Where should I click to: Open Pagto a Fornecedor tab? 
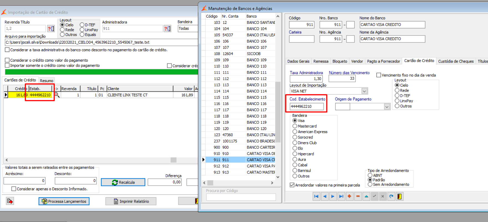[x=383, y=61]
